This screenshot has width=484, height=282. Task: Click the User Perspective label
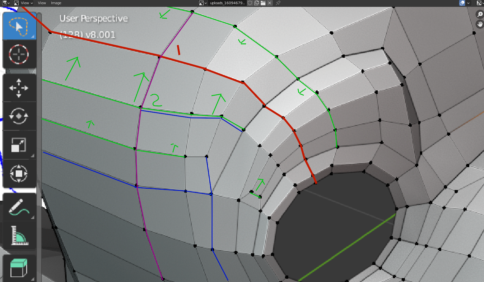click(93, 19)
